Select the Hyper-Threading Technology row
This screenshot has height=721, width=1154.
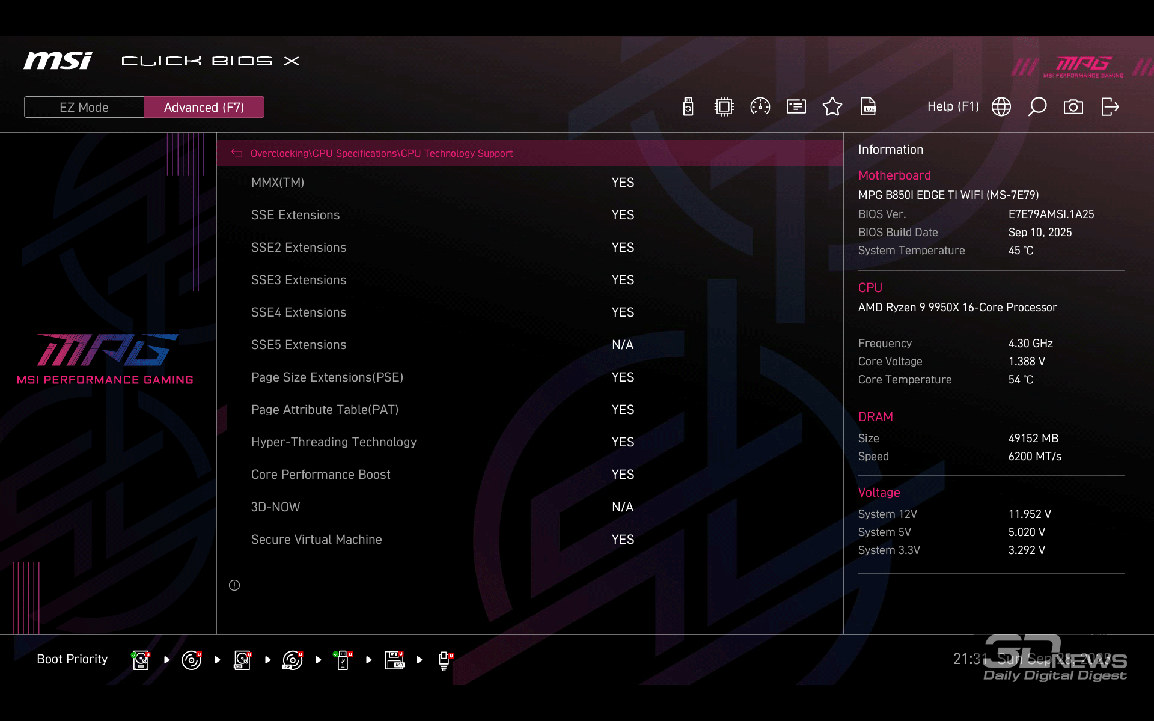click(334, 442)
